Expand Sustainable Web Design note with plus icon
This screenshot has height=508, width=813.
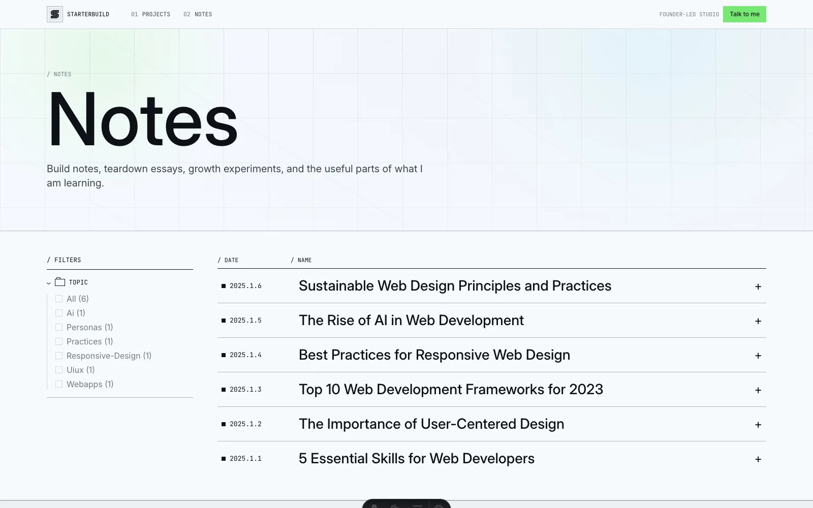pyautogui.click(x=758, y=287)
